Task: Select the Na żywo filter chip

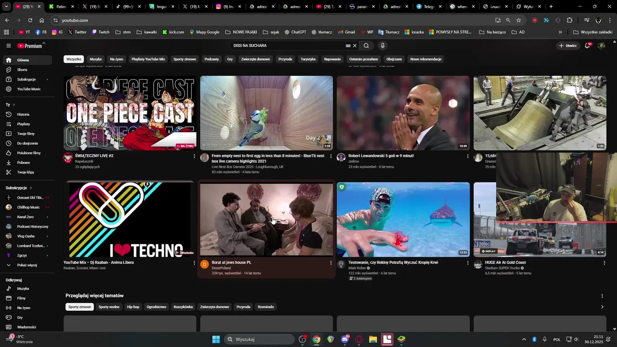Action: pos(117,59)
